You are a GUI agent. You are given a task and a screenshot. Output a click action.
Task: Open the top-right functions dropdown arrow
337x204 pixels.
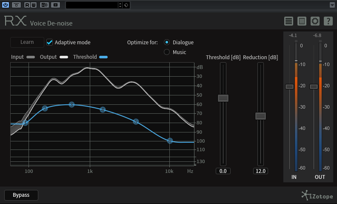(332, 5)
